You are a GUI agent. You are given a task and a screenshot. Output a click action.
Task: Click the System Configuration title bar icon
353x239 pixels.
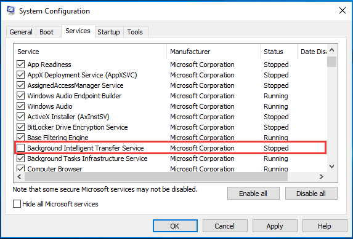(x=11, y=10)
